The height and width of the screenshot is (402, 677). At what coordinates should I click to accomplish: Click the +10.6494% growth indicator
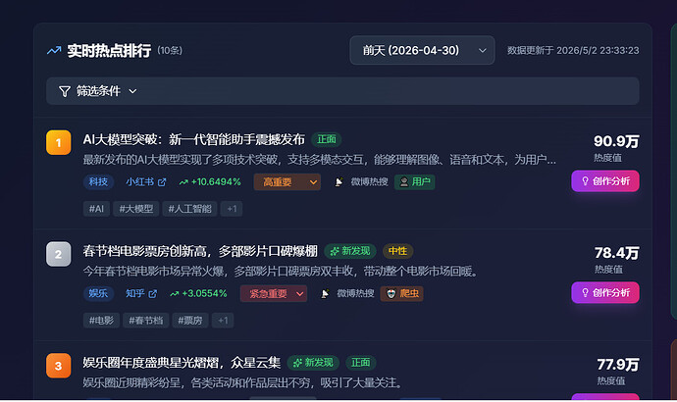(210, 182)
